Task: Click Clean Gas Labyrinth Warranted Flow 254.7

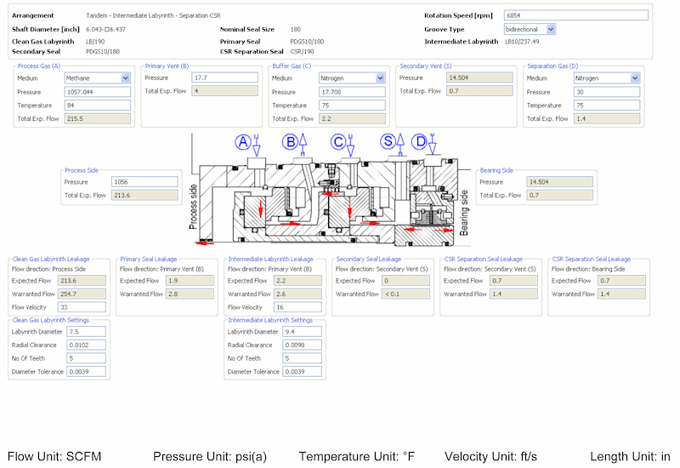Action: click(x=82, y=294)
